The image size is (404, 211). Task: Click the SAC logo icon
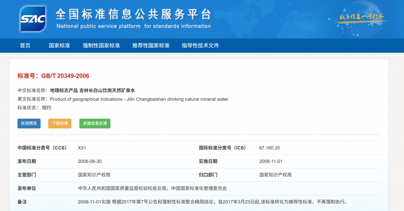pyautogui.click(x=33, y=19)
